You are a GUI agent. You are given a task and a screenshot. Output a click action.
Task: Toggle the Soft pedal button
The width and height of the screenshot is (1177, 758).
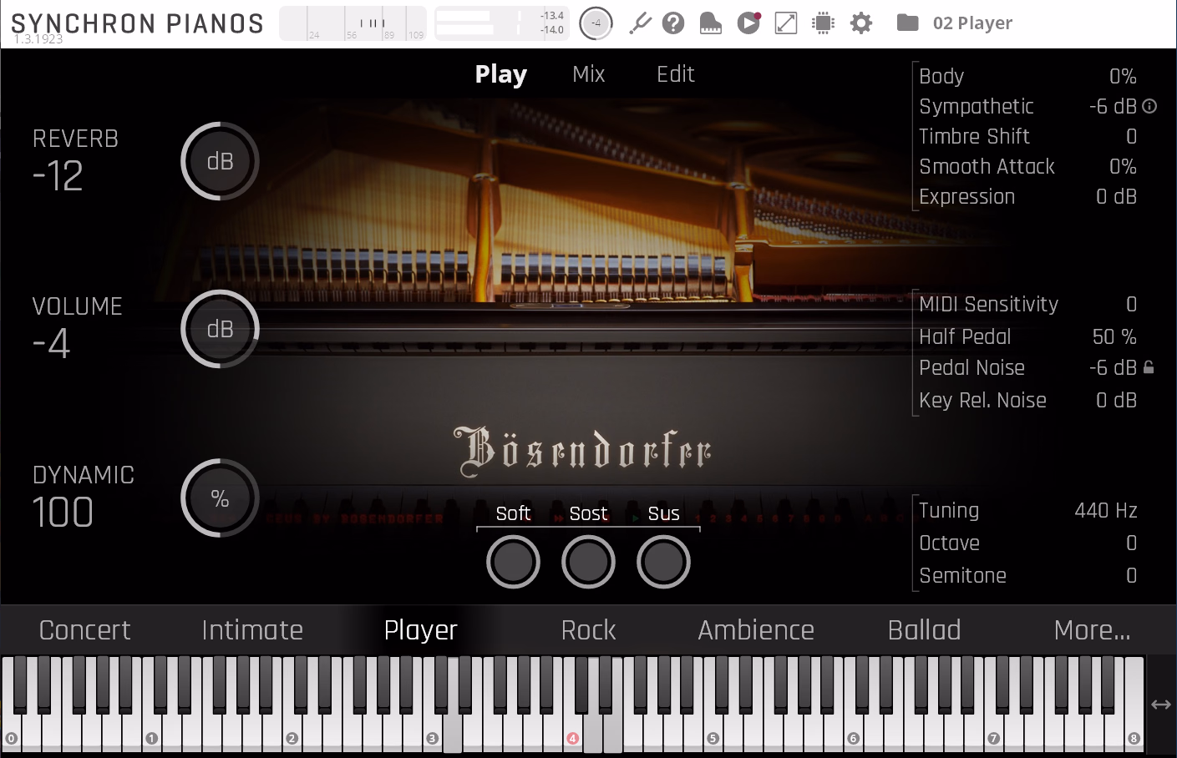pyautogui.click(x=513, y=562)
